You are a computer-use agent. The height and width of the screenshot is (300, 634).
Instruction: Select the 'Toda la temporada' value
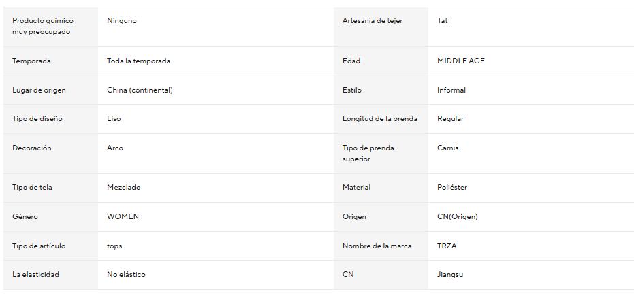[138, 61]
